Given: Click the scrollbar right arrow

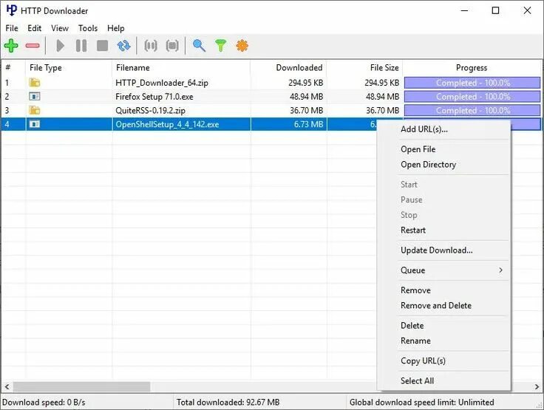Looking at the screenshot, I should pos(537,386).
